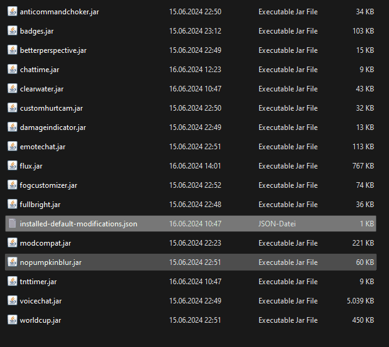
Task: Click the 221 KB size of modcompat.jar
Action: tap(363, 243)
